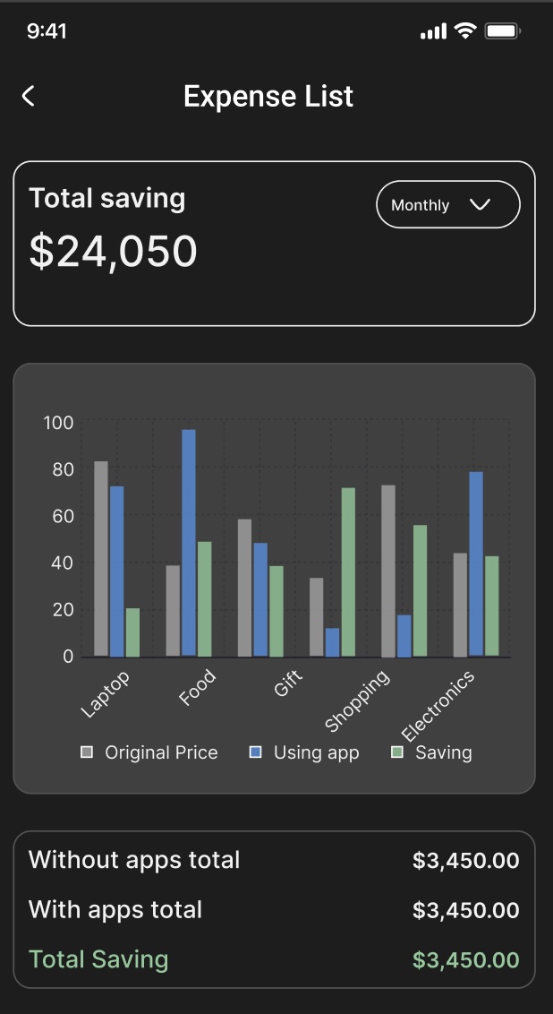Image resolution: width=553 pixels, height=1014 pixels.
Task: Open the Monthly period dropdown
Action: (447, 205)
